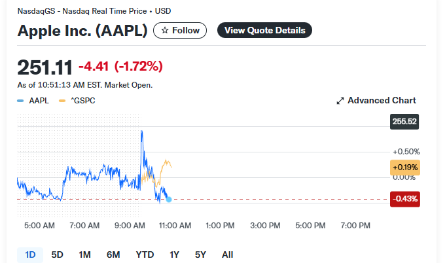447x263 pixels.
Task: Toggle the ^GSPC orange legend marker
Action: coord(62,101)
